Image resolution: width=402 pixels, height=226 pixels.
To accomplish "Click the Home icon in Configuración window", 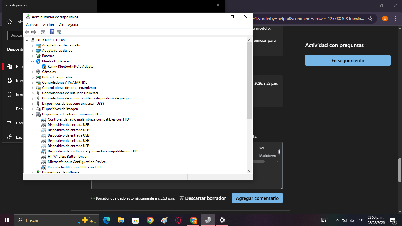I will tap(10, 22).
